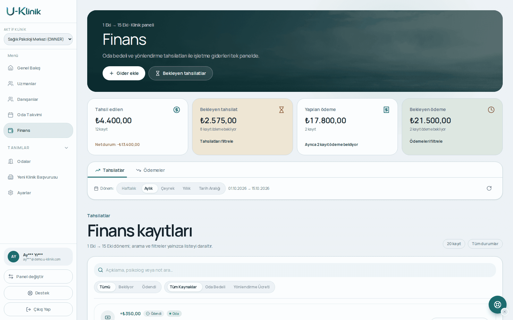Click the Yeni Klinik Başvurusu building icon
513x320 pixels.
[x=11, y=177]
